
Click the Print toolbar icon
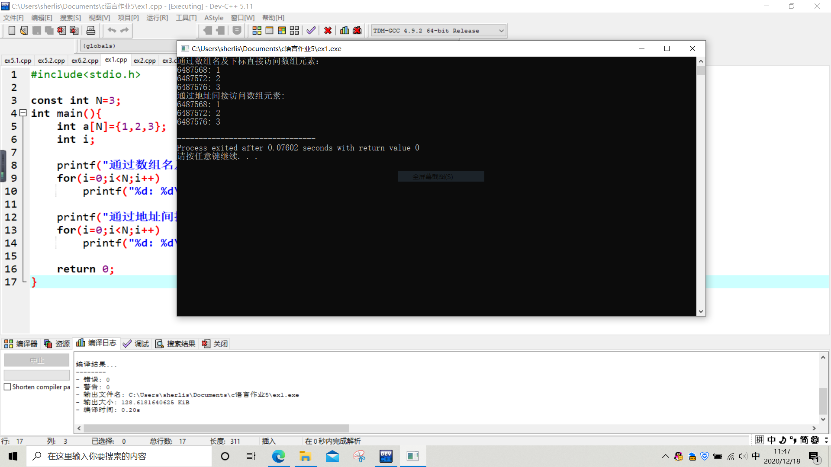pyautogui.click(x=91, y=30)
